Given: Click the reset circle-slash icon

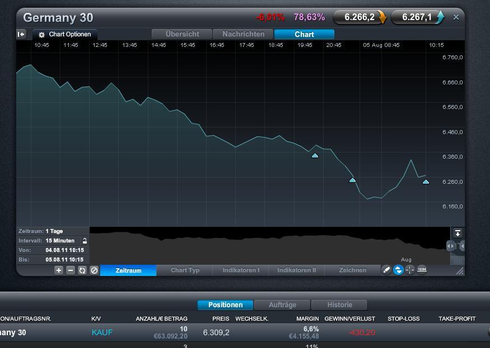Looking at the screenshot, I should (x=94, y=270).
